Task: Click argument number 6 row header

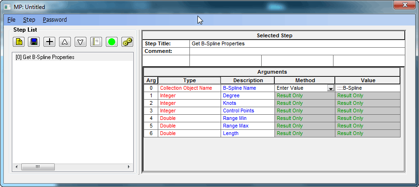Action: [151, 133]
